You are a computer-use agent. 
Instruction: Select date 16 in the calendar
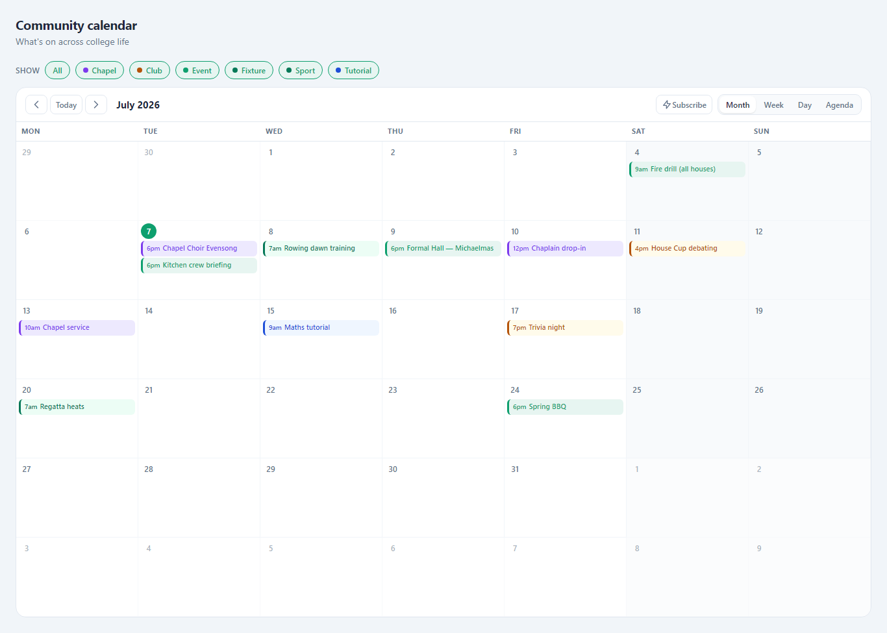pyautogui.click(x=393, y=311)
